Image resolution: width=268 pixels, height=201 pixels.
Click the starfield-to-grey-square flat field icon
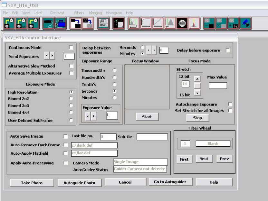pyautogui.click(x=88, y=23)
